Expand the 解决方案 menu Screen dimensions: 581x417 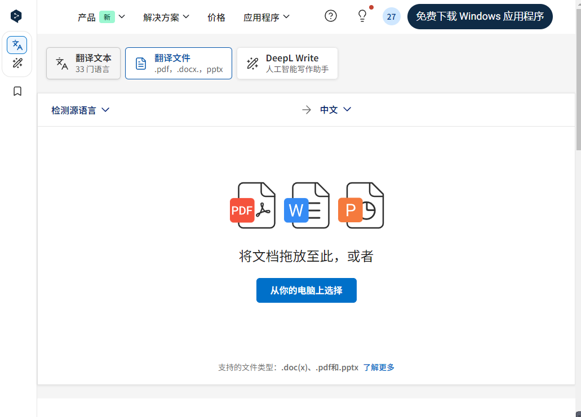click(166, 17)
